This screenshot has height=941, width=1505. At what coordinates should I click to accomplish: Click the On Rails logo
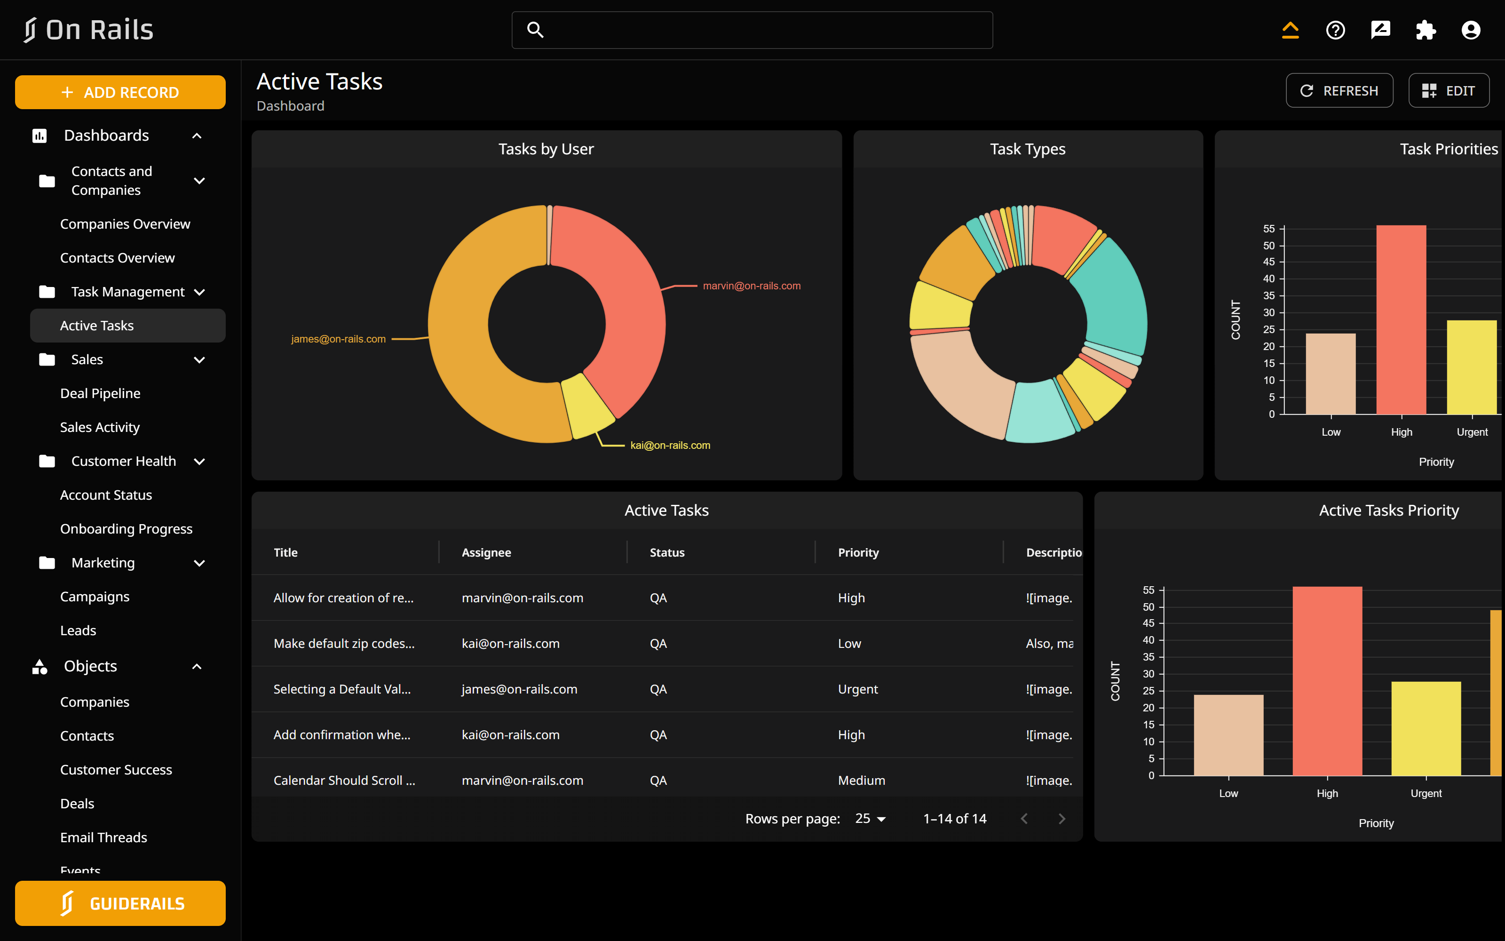tap(87, 29)
